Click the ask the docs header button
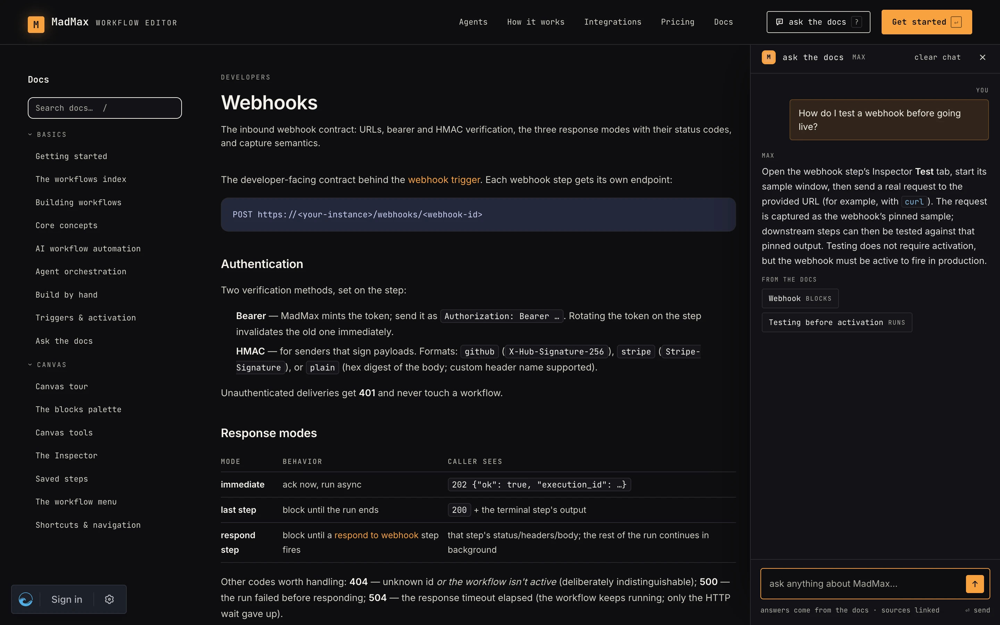1000x625 pixels. (818, 22)
